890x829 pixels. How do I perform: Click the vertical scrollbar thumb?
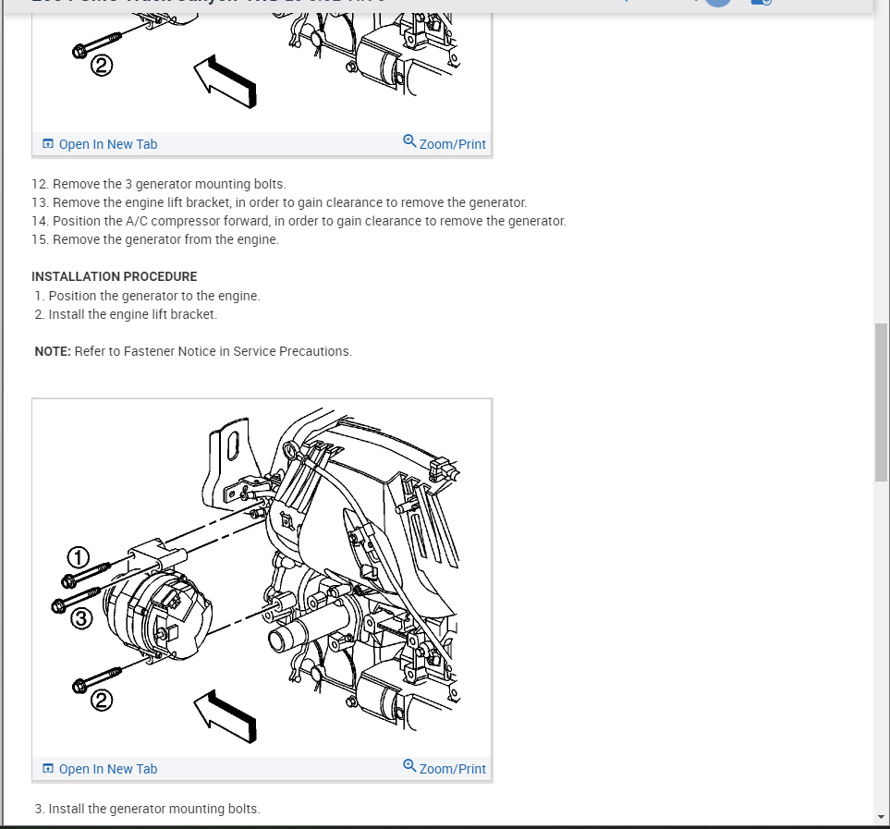tap(881, 402)
